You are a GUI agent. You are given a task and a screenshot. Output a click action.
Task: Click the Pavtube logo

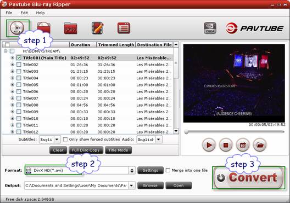tap(254, 28)
